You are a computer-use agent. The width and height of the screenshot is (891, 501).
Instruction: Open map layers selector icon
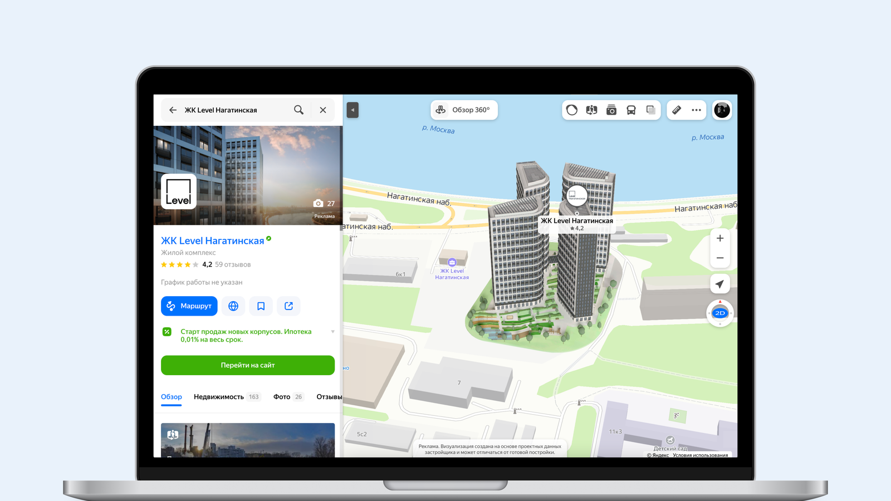650,110
